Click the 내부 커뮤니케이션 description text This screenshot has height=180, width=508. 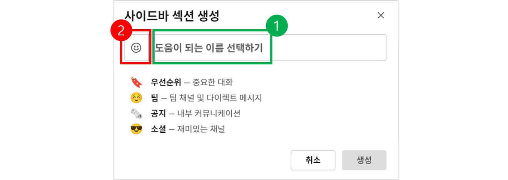(209, 113)
